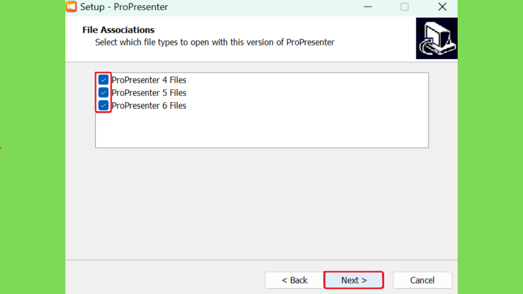Select the 'ProPresenter 6 Files' label text

point(149,106)
